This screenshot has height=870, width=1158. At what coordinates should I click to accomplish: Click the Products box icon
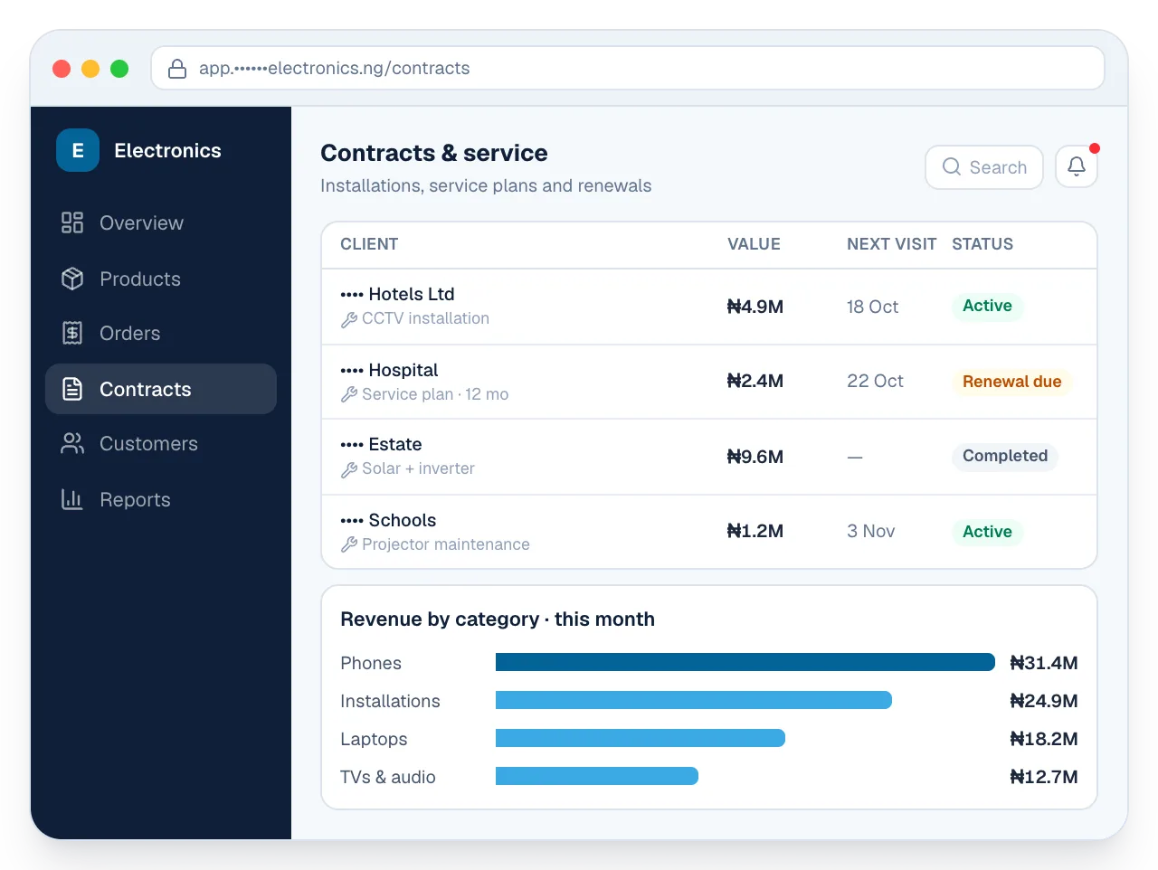coord(72,279)
